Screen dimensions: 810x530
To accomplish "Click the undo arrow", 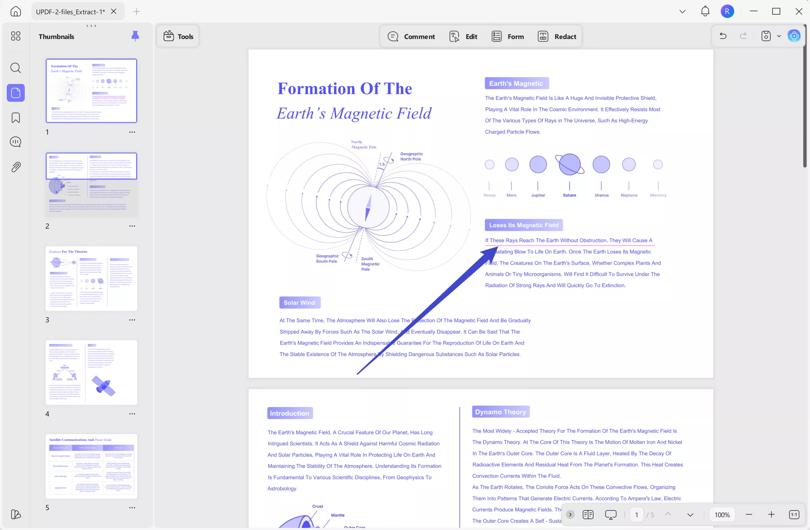I will (x=723, y=36).
